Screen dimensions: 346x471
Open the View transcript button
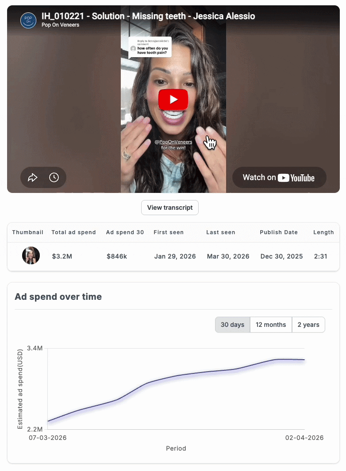tap(170, 208)
